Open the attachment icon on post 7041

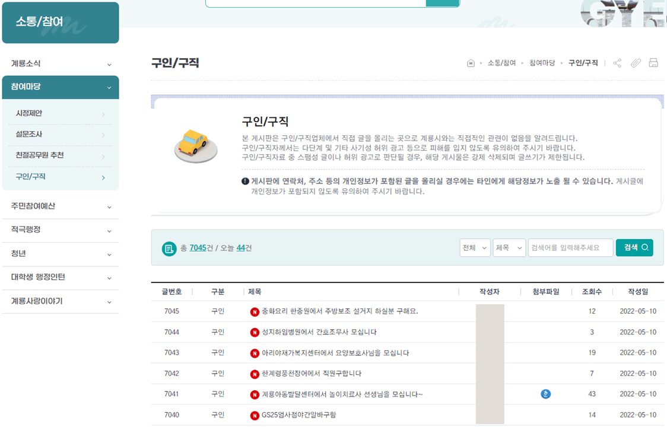pyautogui.click(x=545, y=394)
